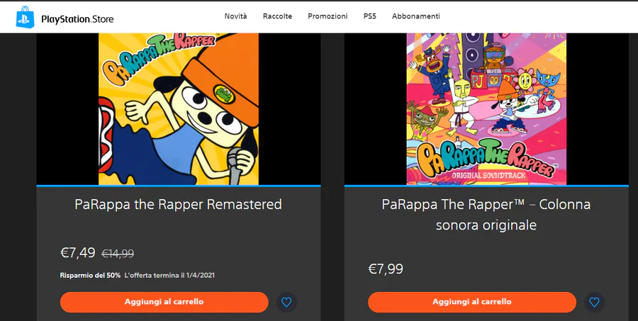Click the crossed-out €14,99 original price
The width and height of the screenshot is (638, 321).
click(x=118, y=254)
